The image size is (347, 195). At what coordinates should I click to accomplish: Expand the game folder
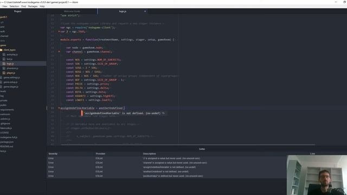click(3, 45)
